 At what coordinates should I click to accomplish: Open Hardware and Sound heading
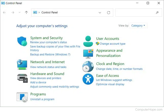coord(47,74)
